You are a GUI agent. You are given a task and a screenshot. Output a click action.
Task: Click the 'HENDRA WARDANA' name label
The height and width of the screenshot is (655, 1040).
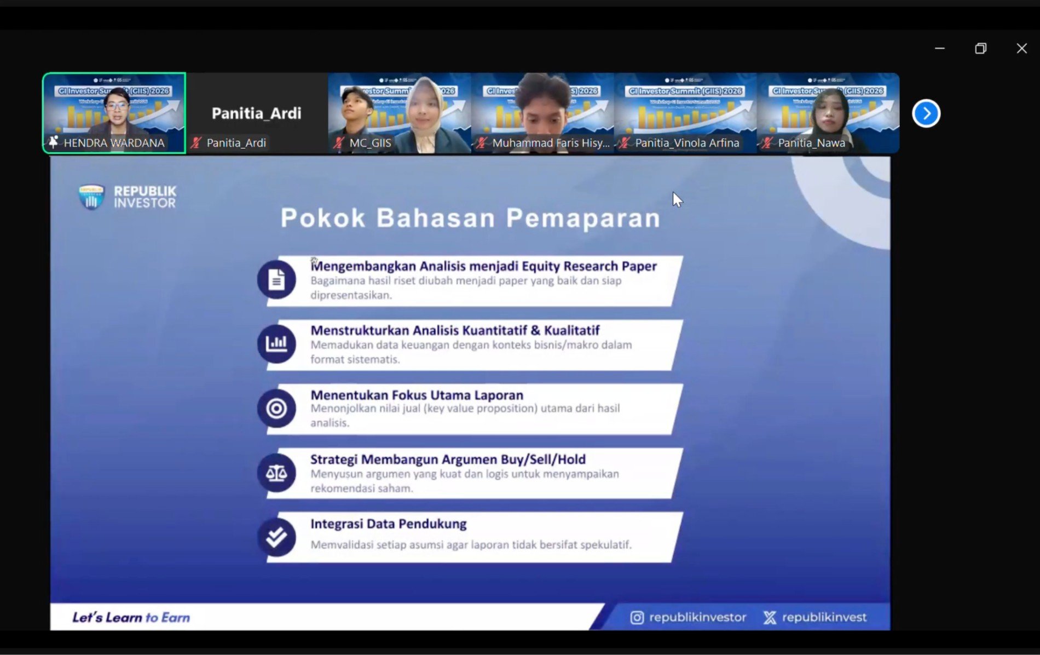(114, 143)
